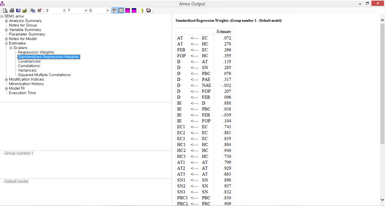Click the Print icon in toolbar
Screen dimensions: 386x206
tap(12, 10)
